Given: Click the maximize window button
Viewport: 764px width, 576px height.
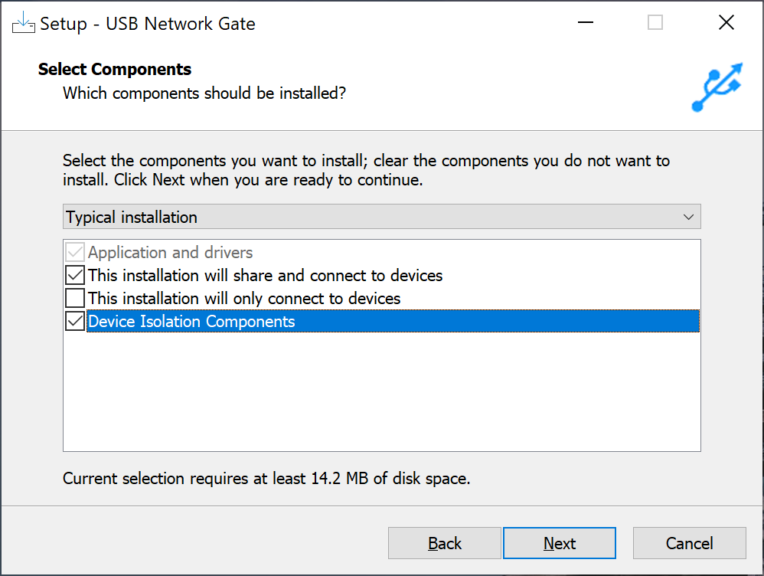Looking at the screenshot, I should click(x=655, y=23).
